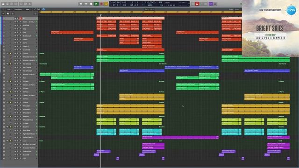Collapse the Bassline group on track 29
This screenshot has height=168, width=299.
(7, 116)
